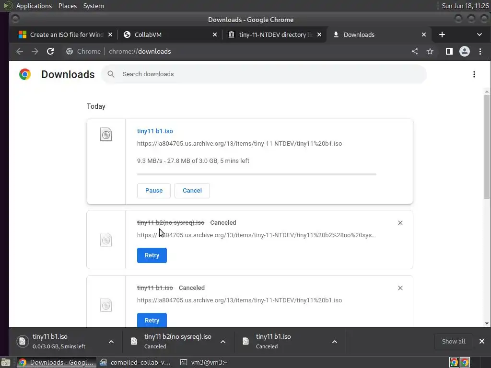Retry the tiny11 b2(no sysreq).iso download
491x368 pixels.
[152, 255]
